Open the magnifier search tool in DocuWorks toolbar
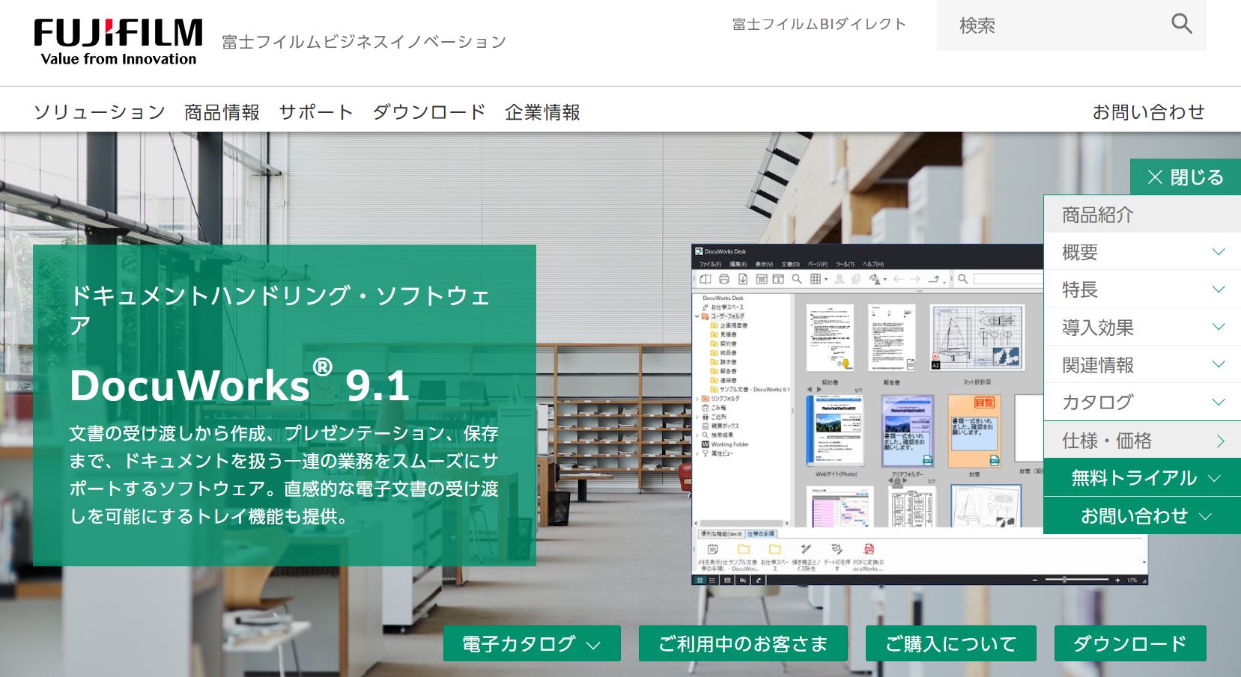This screenshot has height=677, width=1241. click(796, 279)
